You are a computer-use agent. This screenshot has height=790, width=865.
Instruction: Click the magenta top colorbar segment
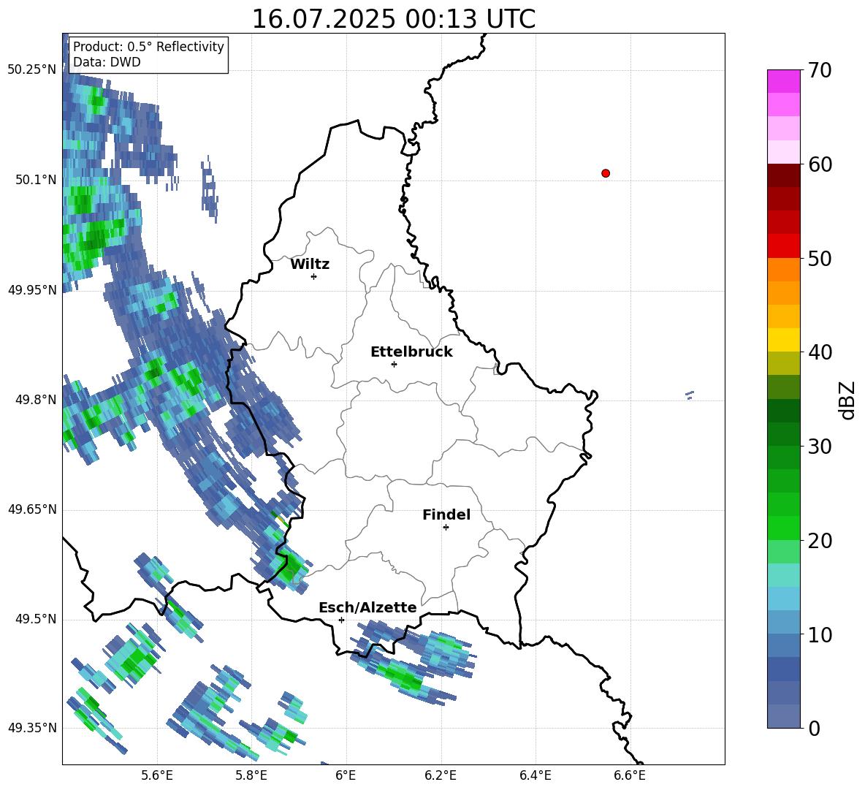click(783, 81)
